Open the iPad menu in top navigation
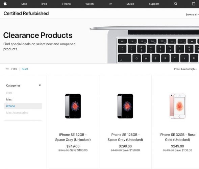Viewport: 199px width, 169px height. click(44, 4)
